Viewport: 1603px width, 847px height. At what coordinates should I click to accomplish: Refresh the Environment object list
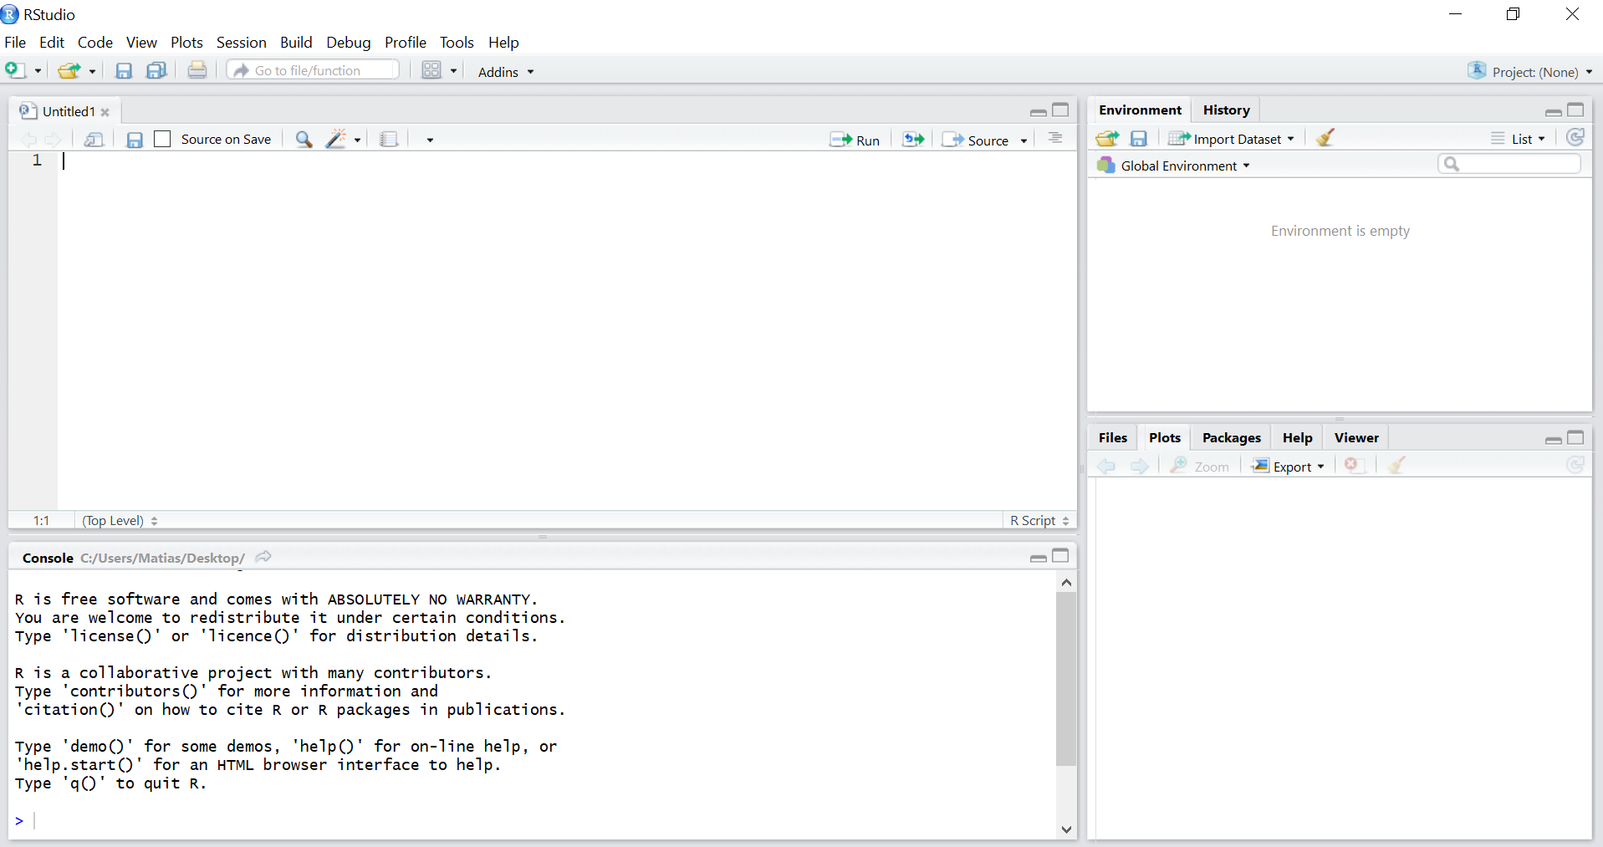point(1575,137)
